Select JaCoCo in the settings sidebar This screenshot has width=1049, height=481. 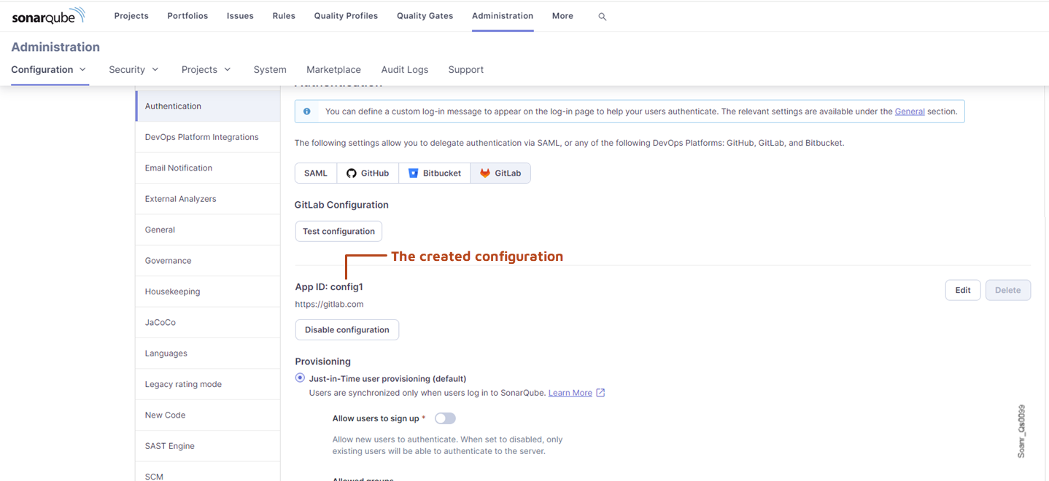click(159, 322)
